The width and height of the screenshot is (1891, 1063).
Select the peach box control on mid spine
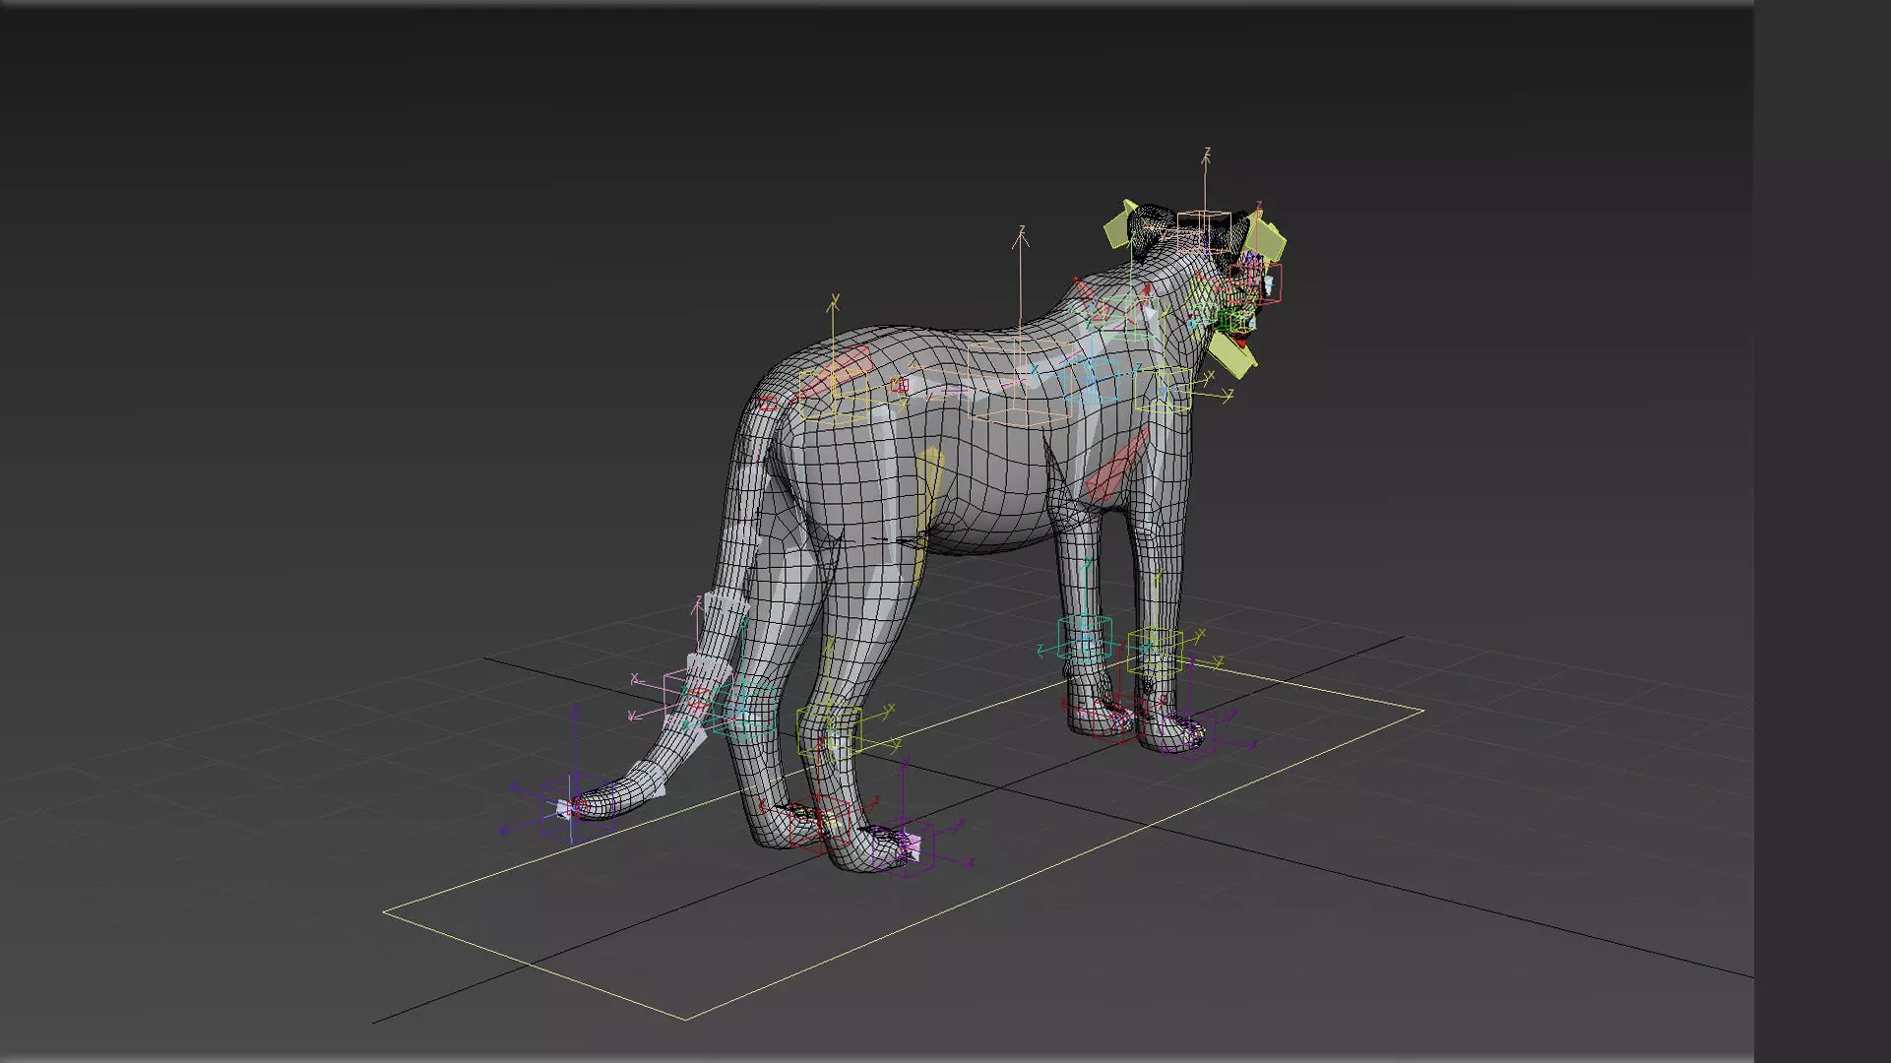coord(1019,384)
